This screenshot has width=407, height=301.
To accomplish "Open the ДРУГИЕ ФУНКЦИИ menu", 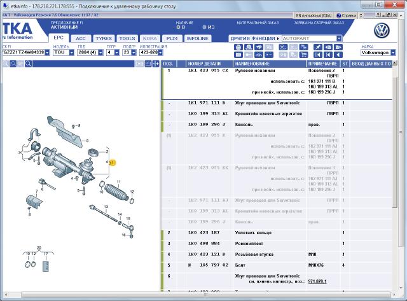I will (x=254, y=38).
